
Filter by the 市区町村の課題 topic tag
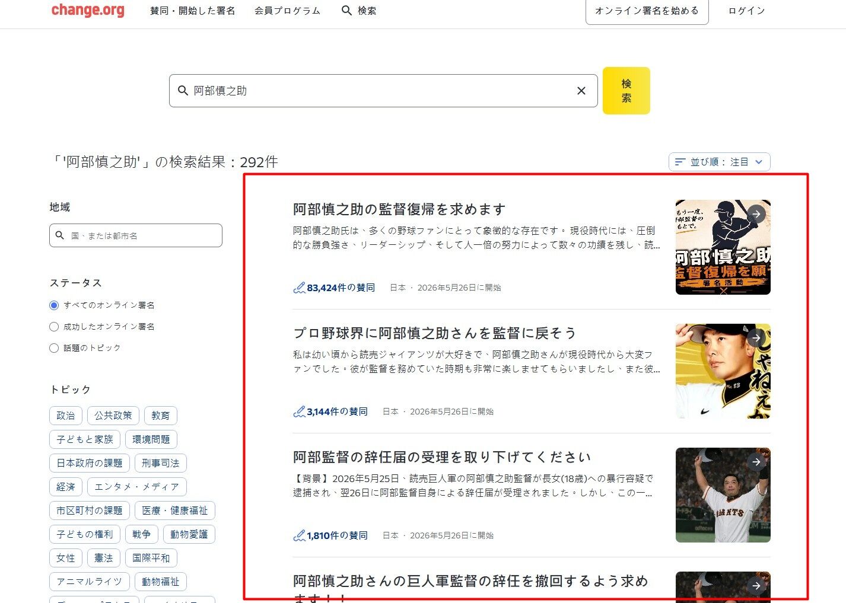(90, 511)
